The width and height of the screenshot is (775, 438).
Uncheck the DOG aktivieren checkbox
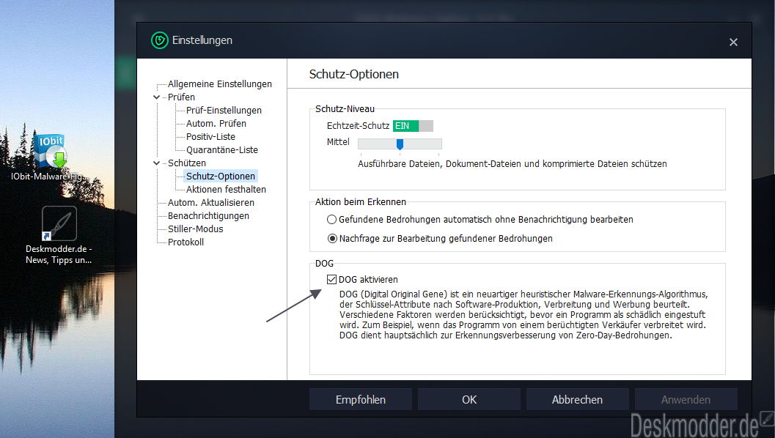click(x=331, y=280)
